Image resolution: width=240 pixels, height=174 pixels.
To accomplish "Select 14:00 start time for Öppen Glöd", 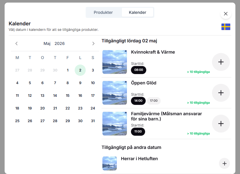I will (138, 101).
